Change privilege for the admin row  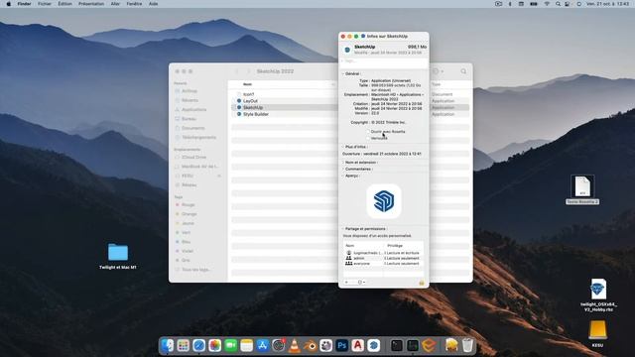402,258
